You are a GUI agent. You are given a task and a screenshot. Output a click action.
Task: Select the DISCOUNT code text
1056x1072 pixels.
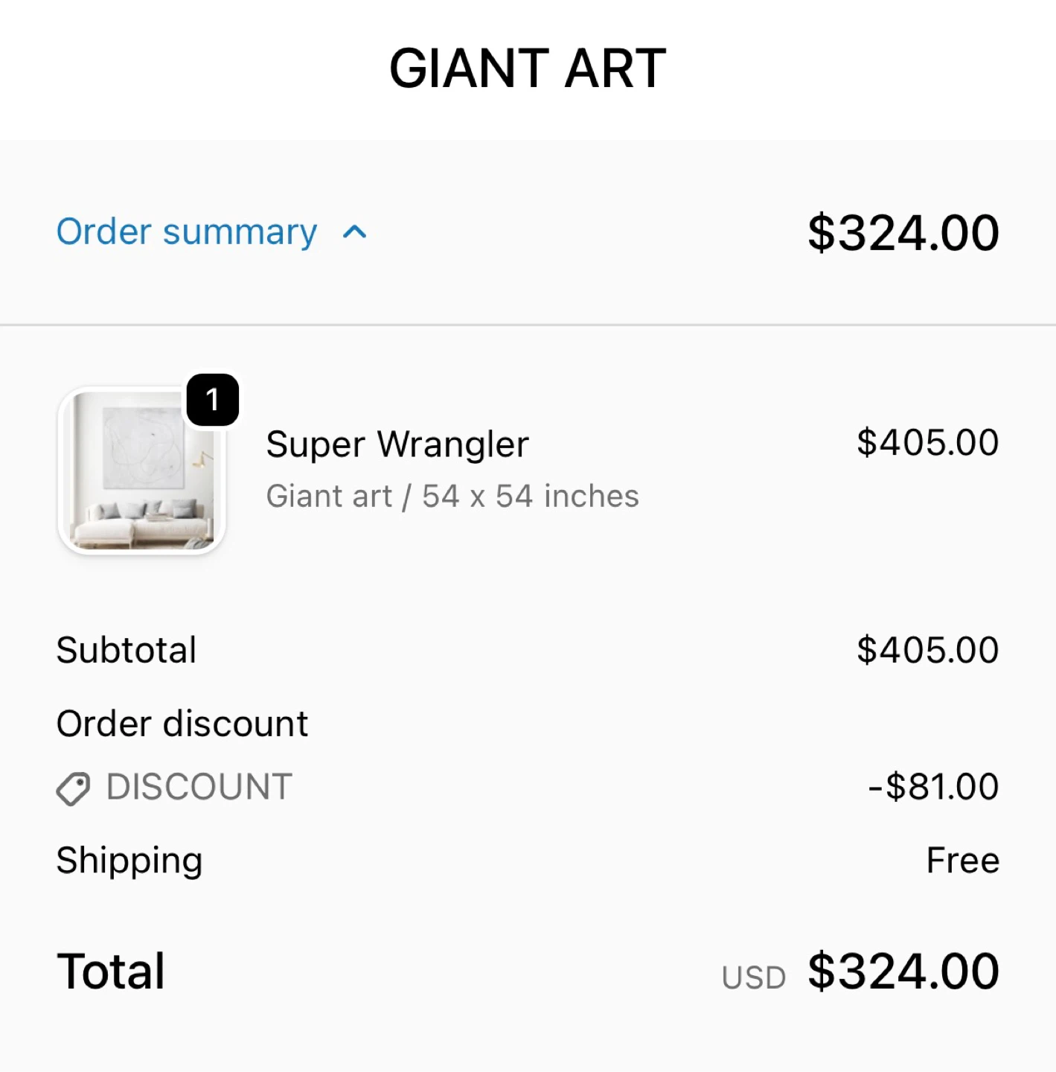point(199,787)
